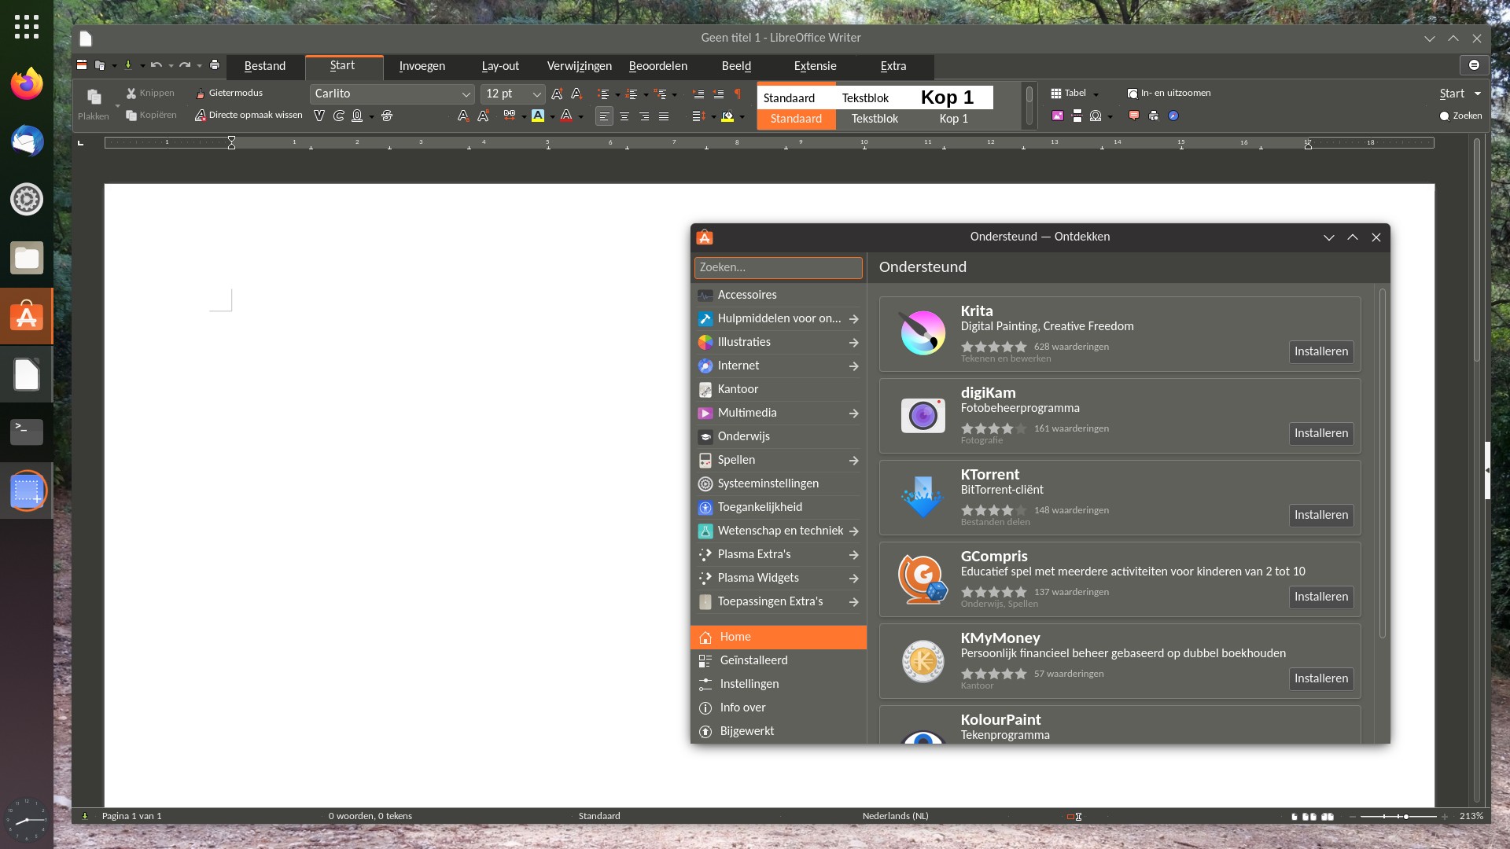Click the decrease indent icon

click(x=718, y=94)
